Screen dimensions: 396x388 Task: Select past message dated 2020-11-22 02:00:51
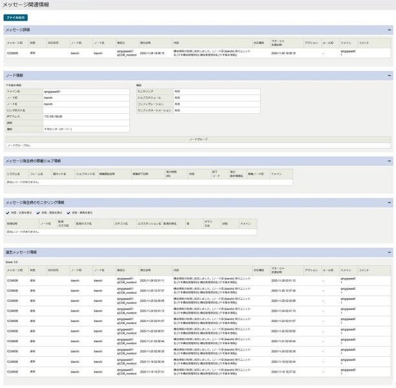point(199,331)
